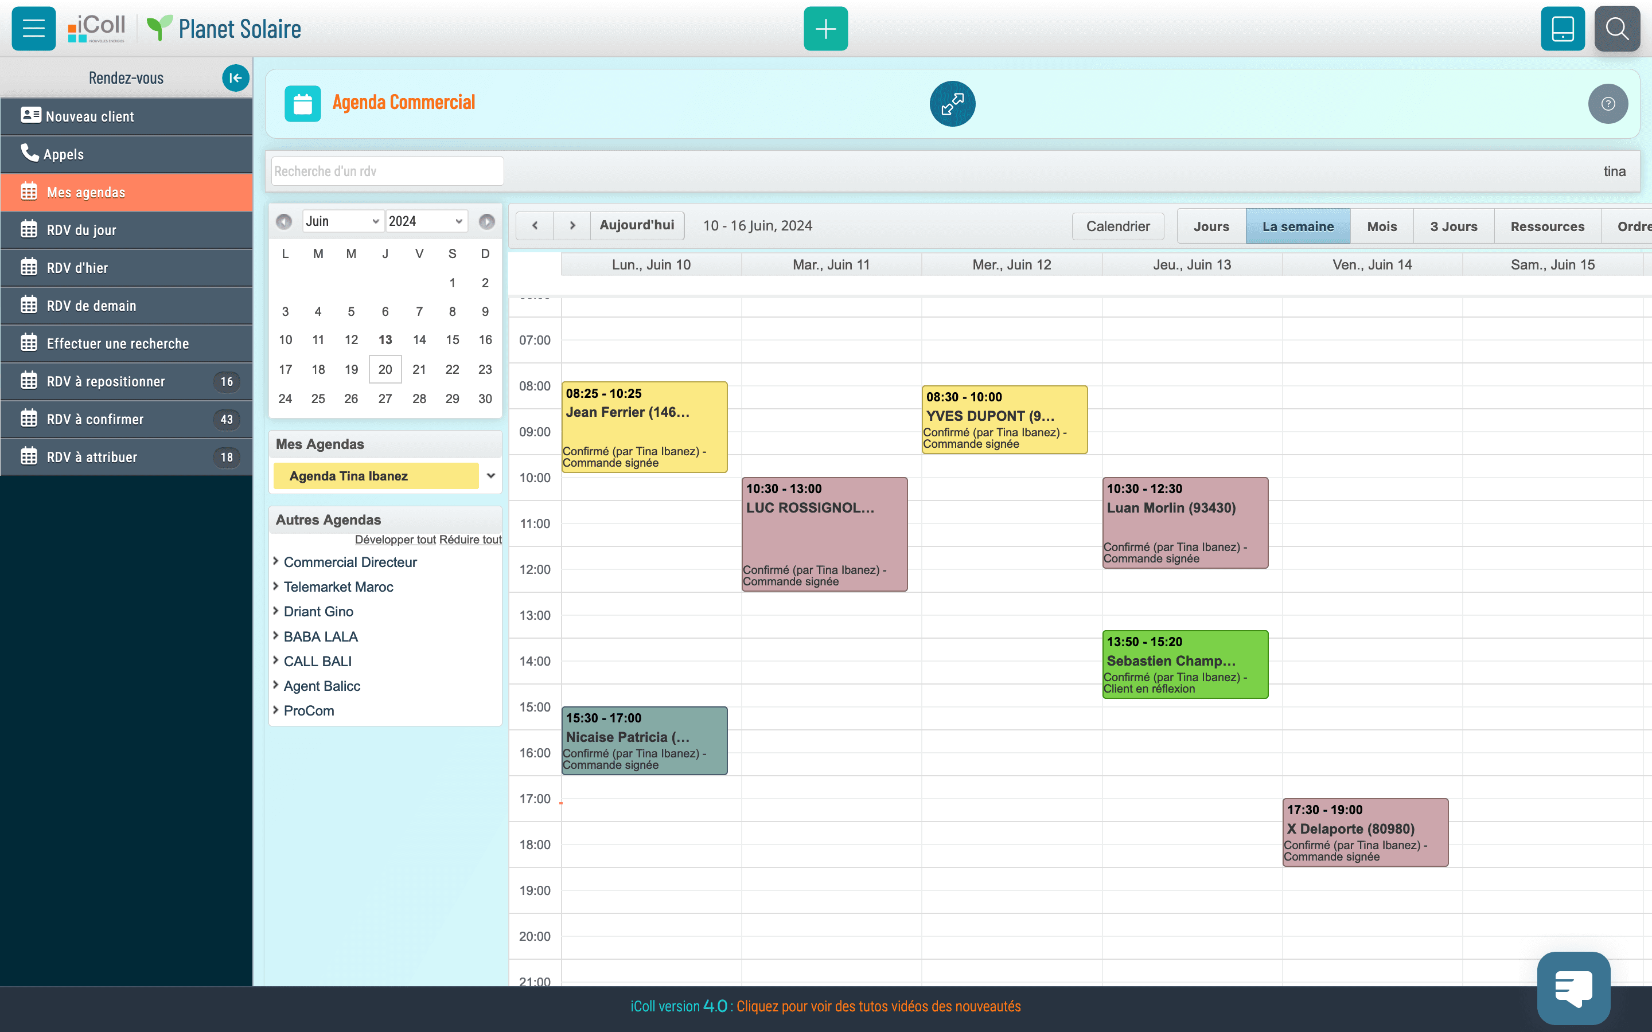Viewport: 1652px width, 1032px height.
Task: Open the chat support bubble
Action: click(1573, 988)
